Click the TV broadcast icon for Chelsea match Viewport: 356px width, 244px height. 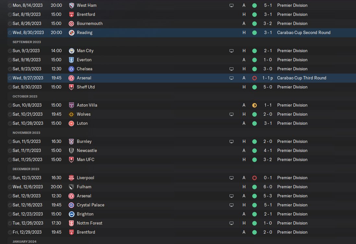pyautogui.click(x=231, y=69)
